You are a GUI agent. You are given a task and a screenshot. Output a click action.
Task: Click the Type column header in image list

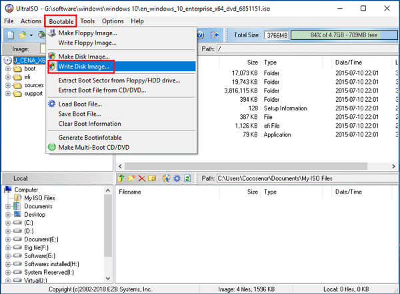[291, 63]
